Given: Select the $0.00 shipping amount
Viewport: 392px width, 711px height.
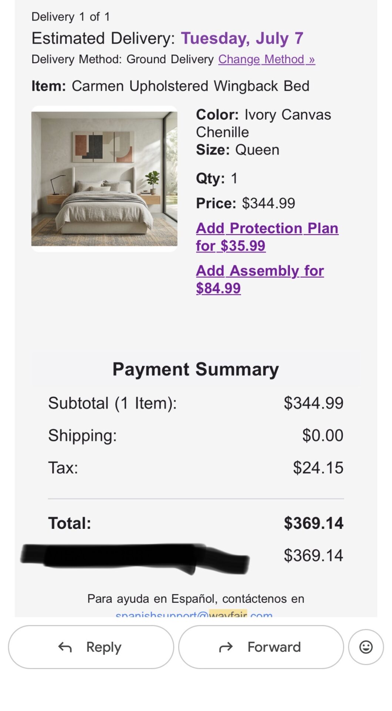Looking at the screenshot, I should point(323,435).
